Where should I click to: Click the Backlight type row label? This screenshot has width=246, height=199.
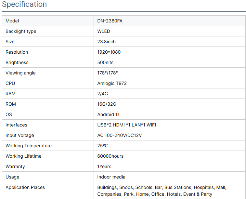21,31
